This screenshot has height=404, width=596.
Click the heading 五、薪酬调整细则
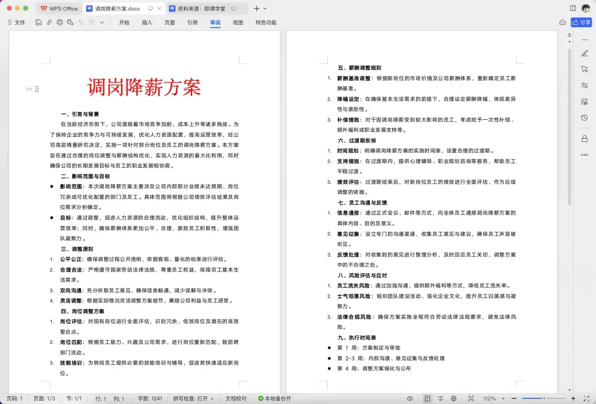[x=359, y=68]
